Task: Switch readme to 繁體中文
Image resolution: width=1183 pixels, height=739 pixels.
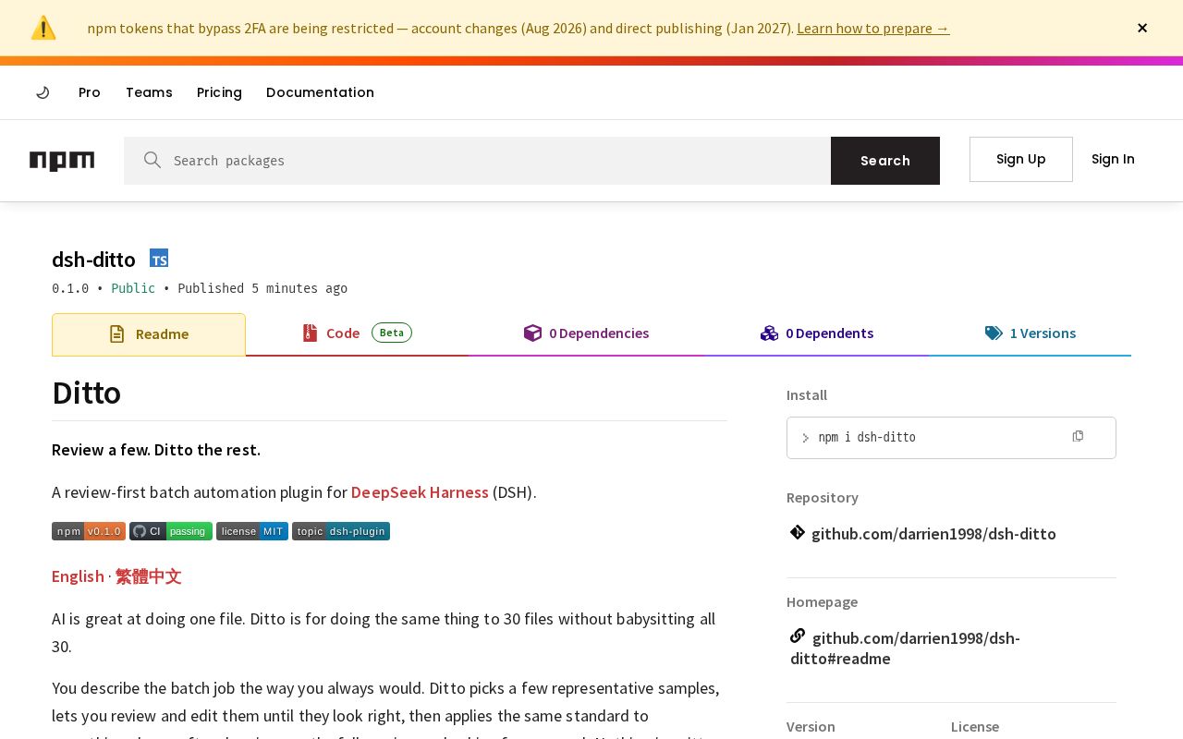Action: click(148, 576)
